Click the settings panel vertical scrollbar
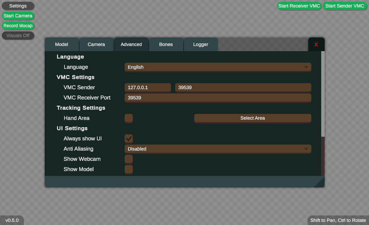 tap(323, 94)
